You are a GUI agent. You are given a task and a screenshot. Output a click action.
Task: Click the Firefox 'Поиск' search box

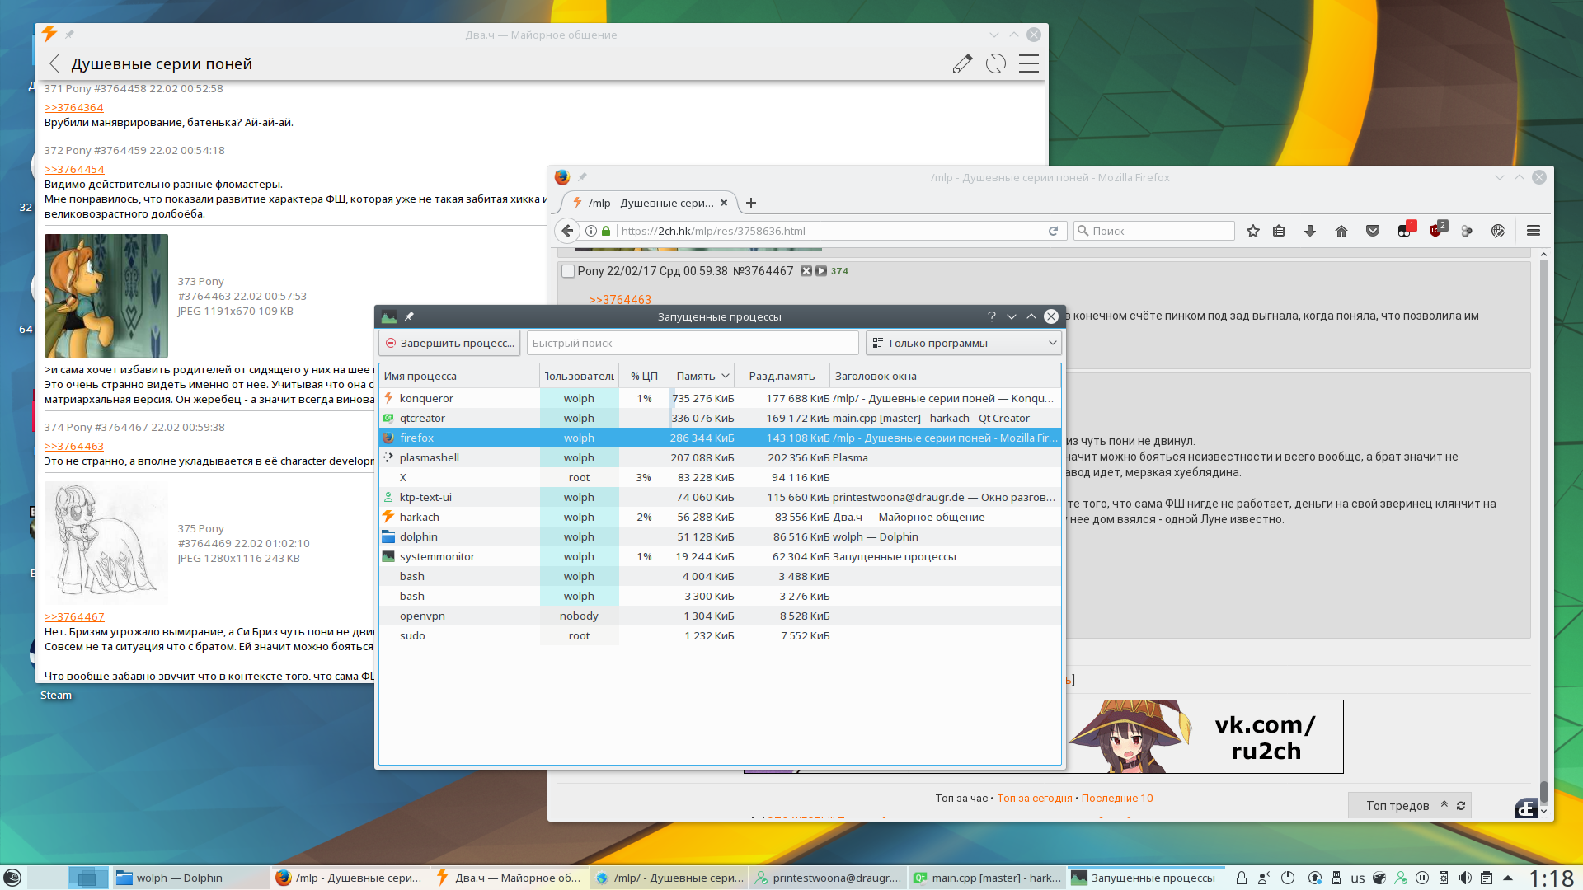tap(1154, 231)
